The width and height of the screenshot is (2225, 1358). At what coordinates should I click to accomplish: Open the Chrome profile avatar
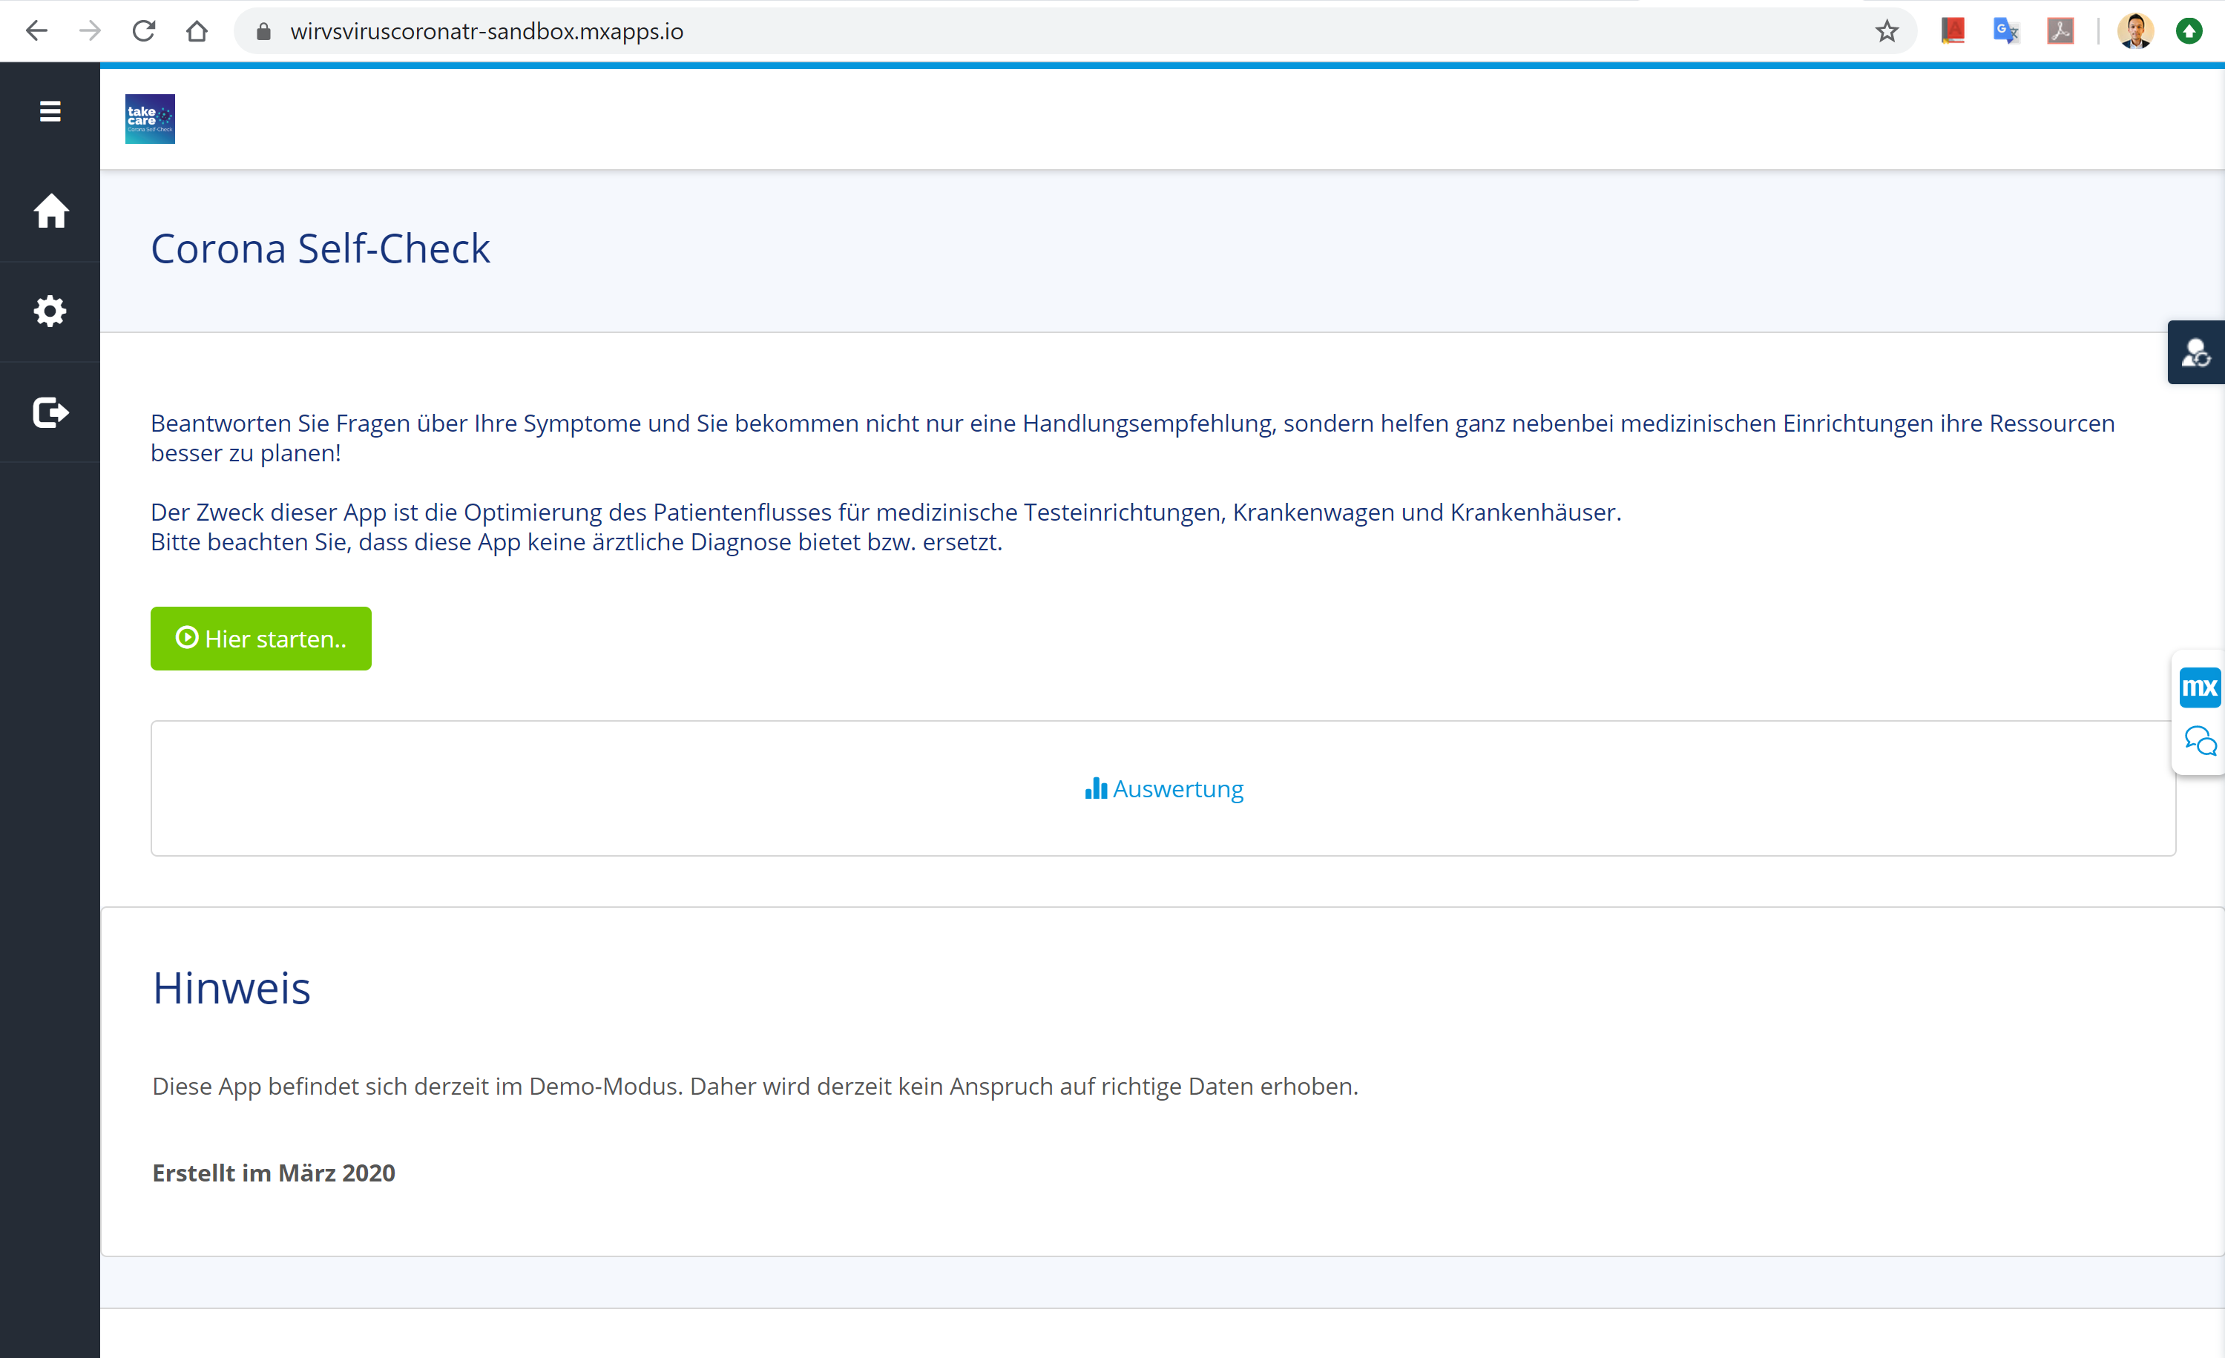tap(2134, 32)
